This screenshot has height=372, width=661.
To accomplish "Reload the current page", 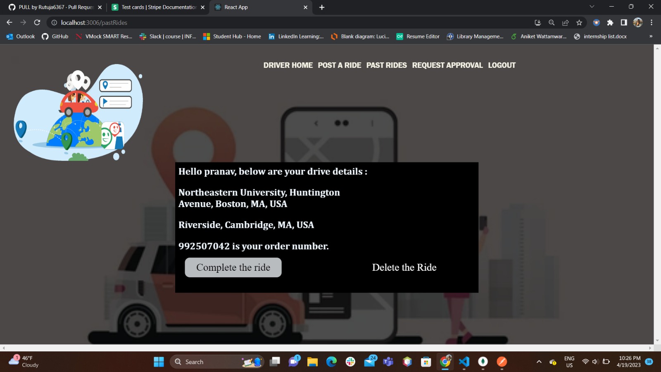I will [37, 23].
